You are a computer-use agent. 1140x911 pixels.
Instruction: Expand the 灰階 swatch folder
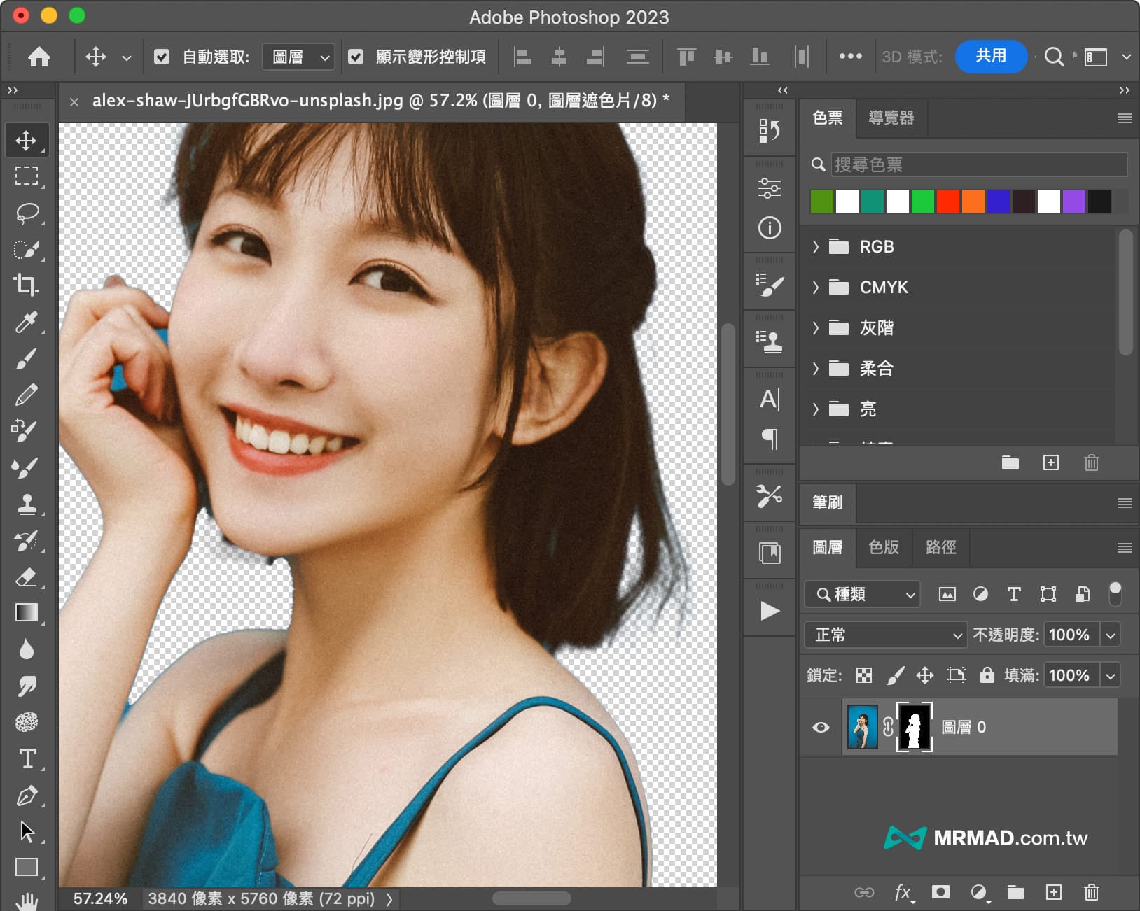[x=815, y=327]
